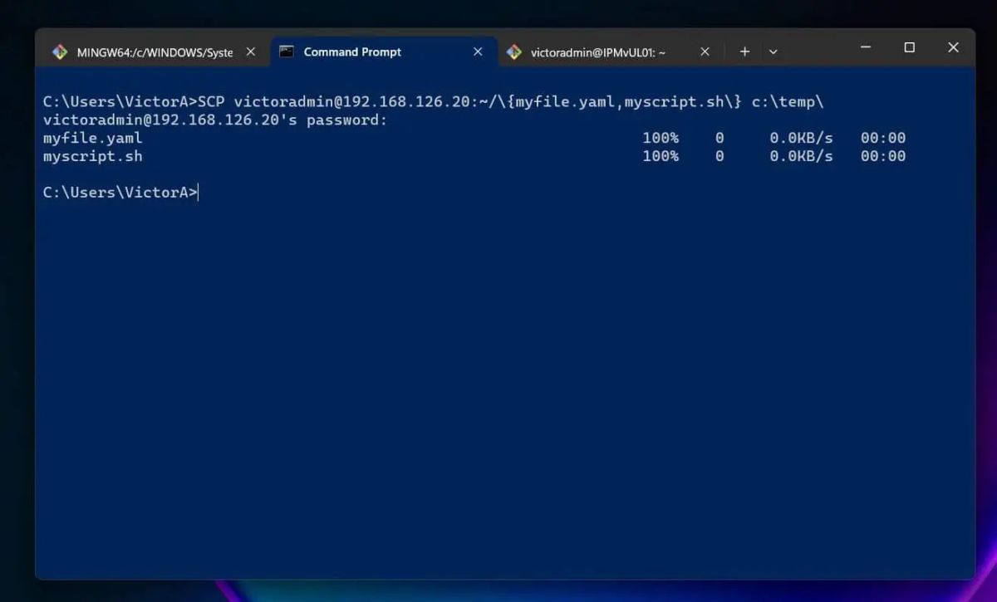Viewport: 997px width, 602px height.
Task: Click 00:00 in the myfile.yaml row
Action: pos(883,138)
